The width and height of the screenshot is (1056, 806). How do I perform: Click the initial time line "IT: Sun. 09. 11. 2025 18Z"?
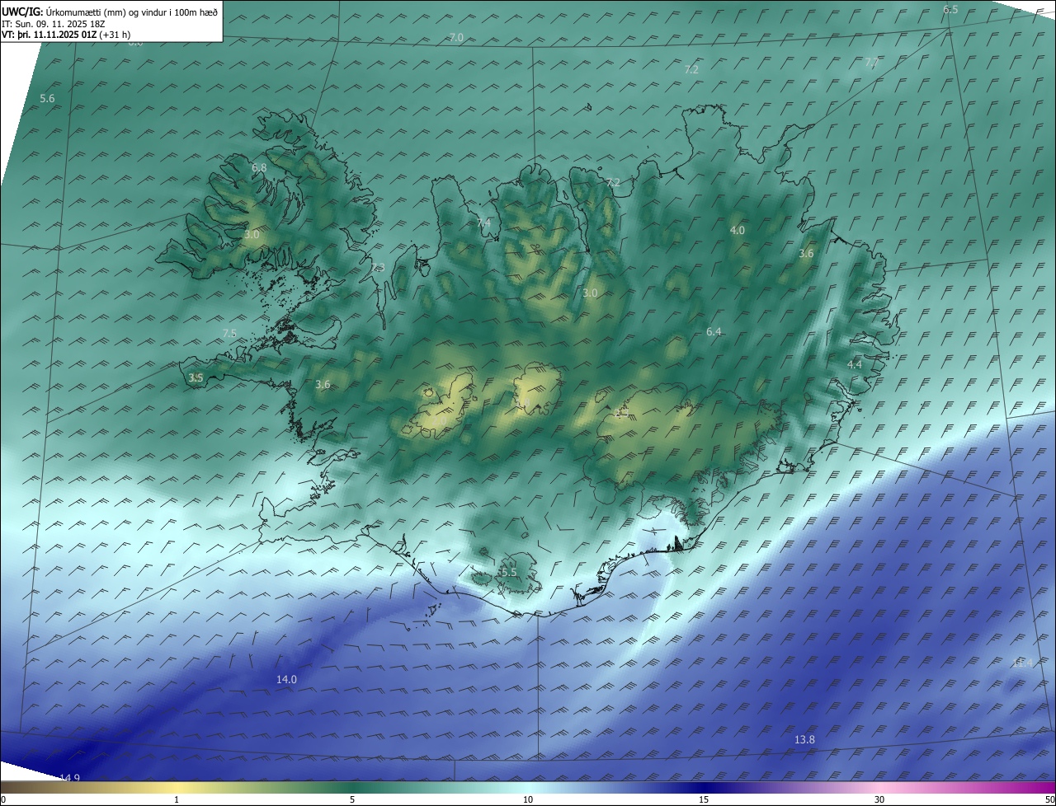tap(53, 24)
